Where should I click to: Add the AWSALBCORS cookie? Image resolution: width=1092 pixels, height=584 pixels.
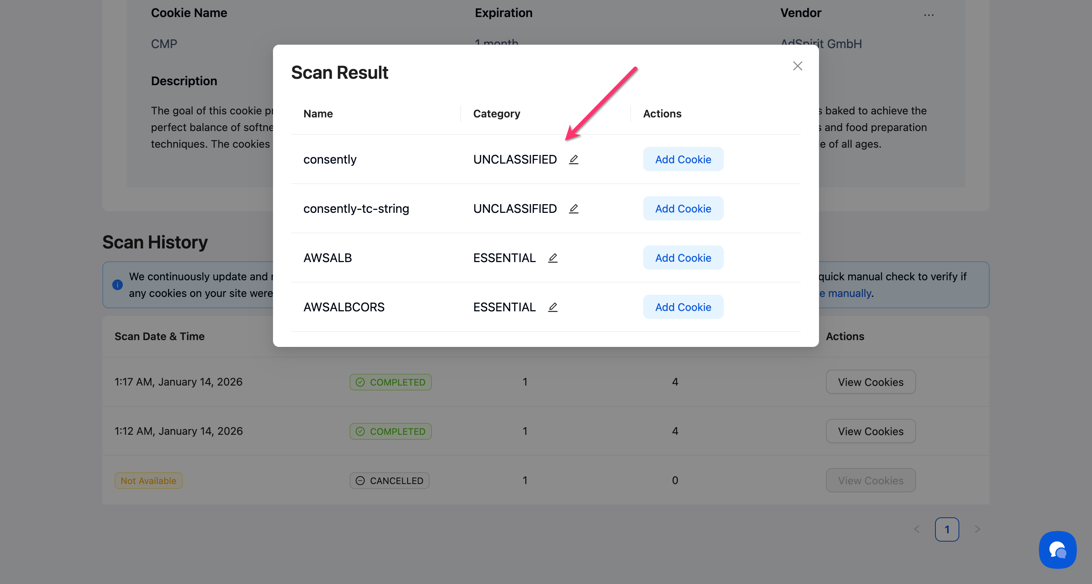(x=683, y=307)
